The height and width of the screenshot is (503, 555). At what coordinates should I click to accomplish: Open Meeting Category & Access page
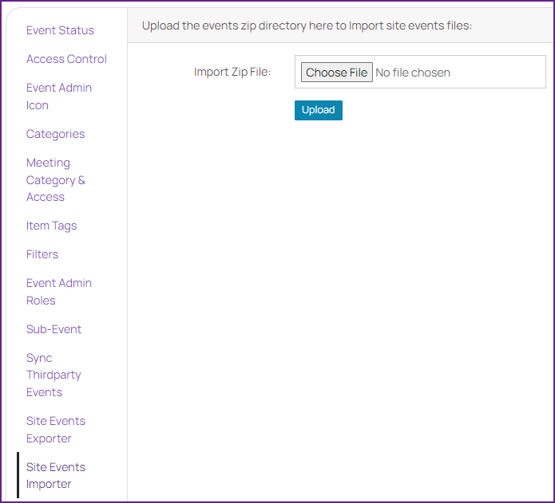pyautogui.click(x=56, y=180)
